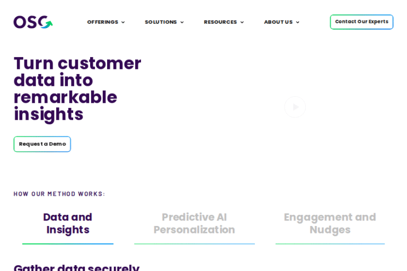407x271 pixels.
Task: Open the Solutions menu
Action: 161,22
